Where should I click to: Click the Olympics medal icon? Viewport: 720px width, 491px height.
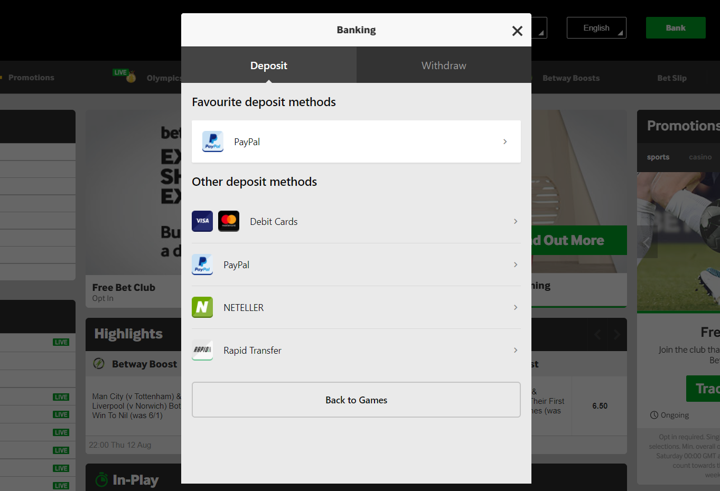(x=131, y=78)
